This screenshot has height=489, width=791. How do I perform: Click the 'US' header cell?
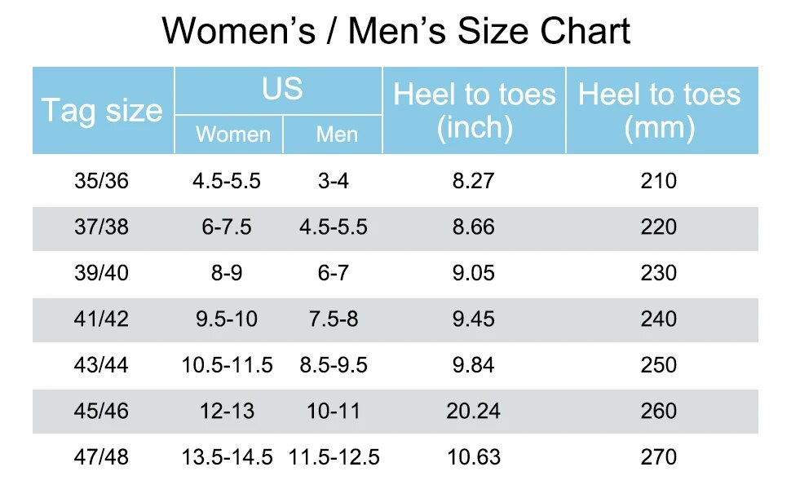(x=278, y=90)
